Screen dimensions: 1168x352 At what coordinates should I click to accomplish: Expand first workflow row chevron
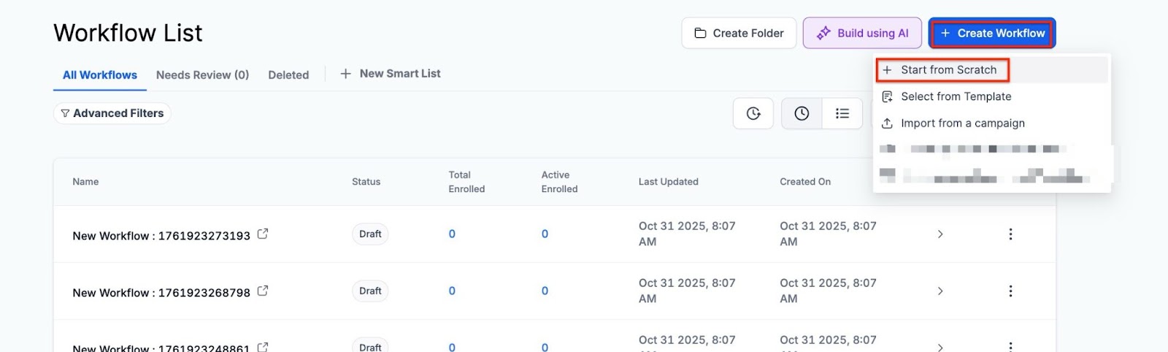coord(940,234)
